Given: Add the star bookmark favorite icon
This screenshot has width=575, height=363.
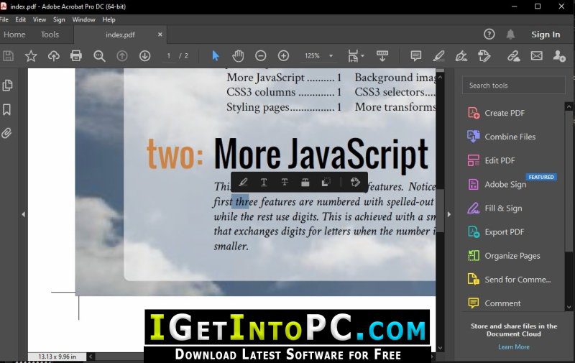Looking at the screenshot, I should click(31, 56).
